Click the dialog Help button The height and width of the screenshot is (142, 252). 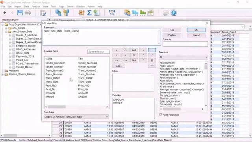point(172,30)
